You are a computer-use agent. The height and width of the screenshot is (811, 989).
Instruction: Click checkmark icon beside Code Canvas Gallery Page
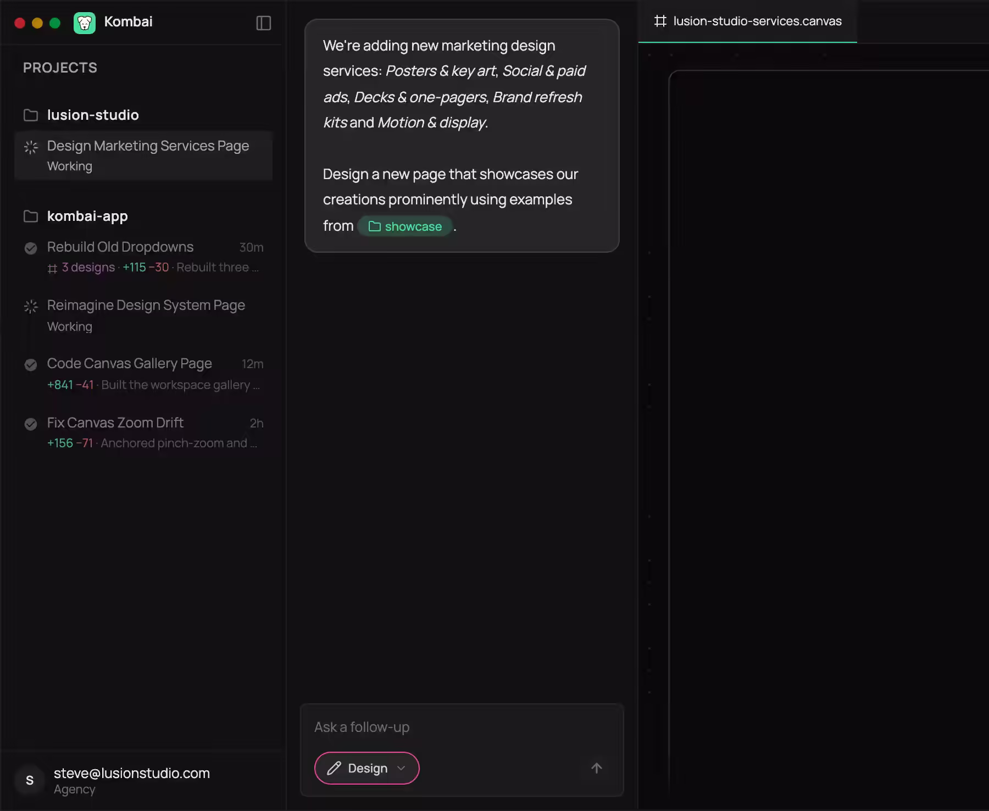click(31, 364)
